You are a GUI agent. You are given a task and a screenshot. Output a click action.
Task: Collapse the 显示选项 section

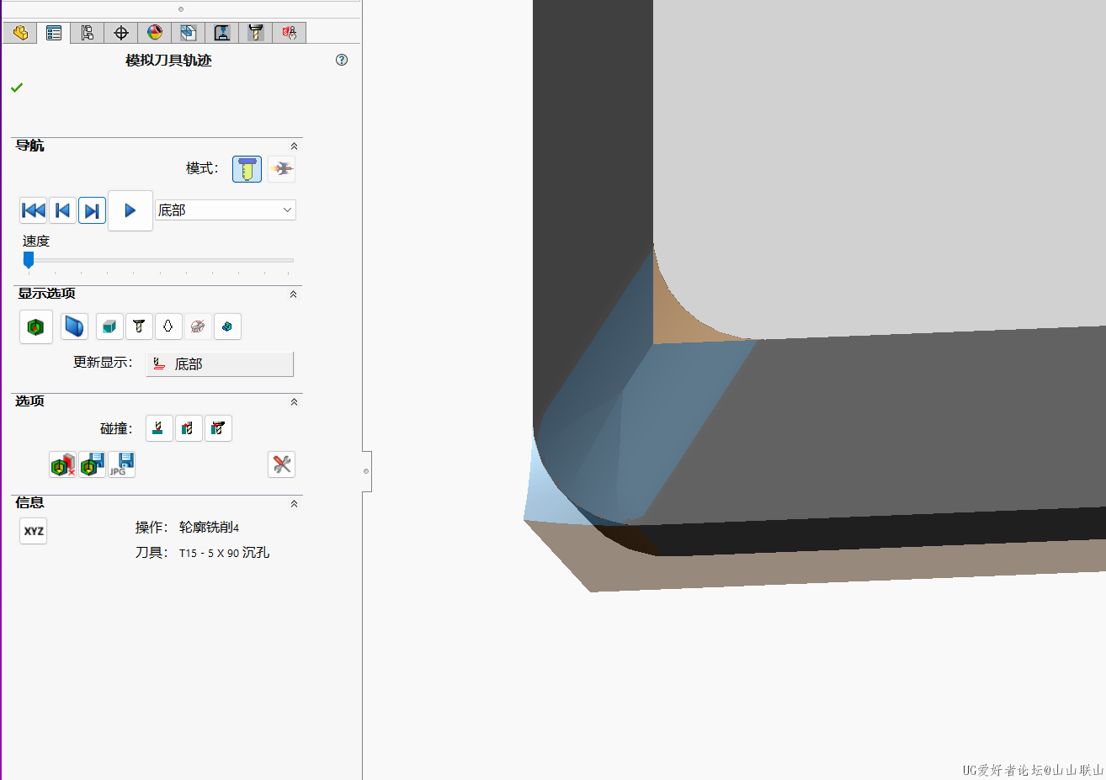pyautogui.click(x=294, y=294)
